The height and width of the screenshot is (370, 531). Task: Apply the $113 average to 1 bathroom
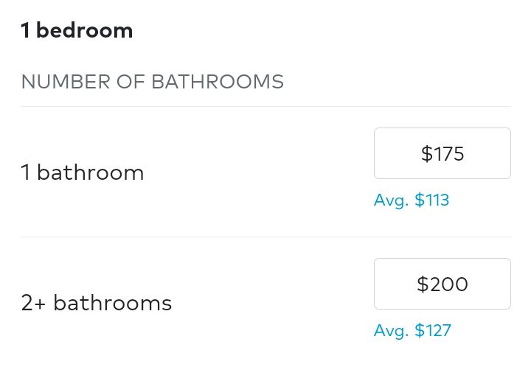coord(412,200)
